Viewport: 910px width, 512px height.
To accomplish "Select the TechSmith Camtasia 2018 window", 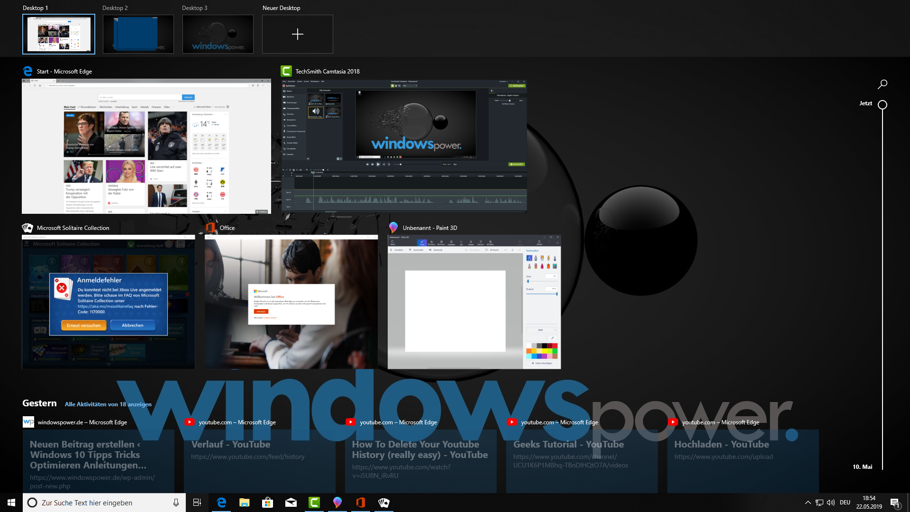I will [404, 146].
